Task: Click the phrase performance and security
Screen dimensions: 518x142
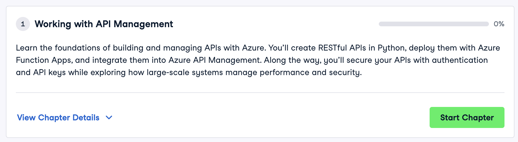Action: (x=310, y=72)
